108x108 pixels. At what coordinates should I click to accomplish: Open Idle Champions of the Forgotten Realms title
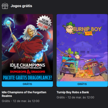[x=24, y=94]
